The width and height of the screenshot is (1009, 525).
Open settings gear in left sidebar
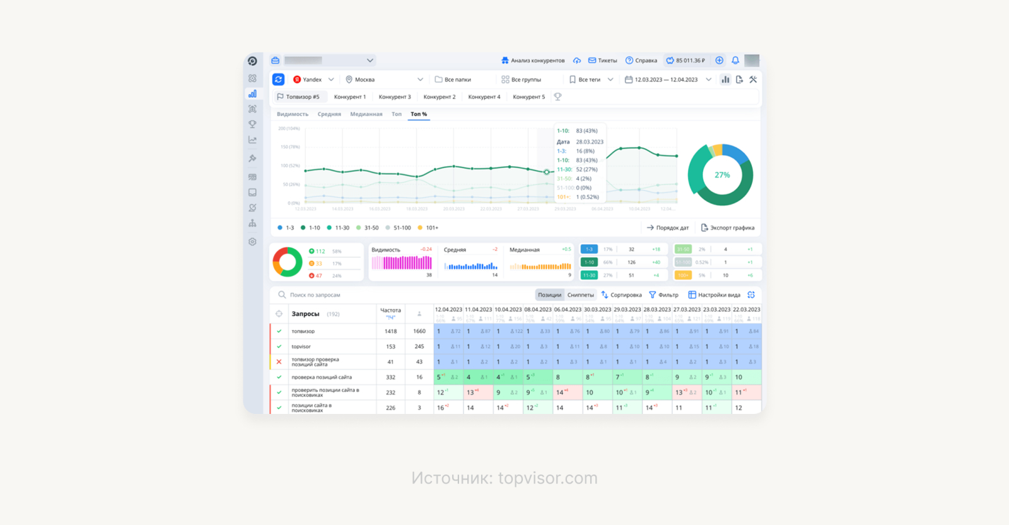(252, 242)
